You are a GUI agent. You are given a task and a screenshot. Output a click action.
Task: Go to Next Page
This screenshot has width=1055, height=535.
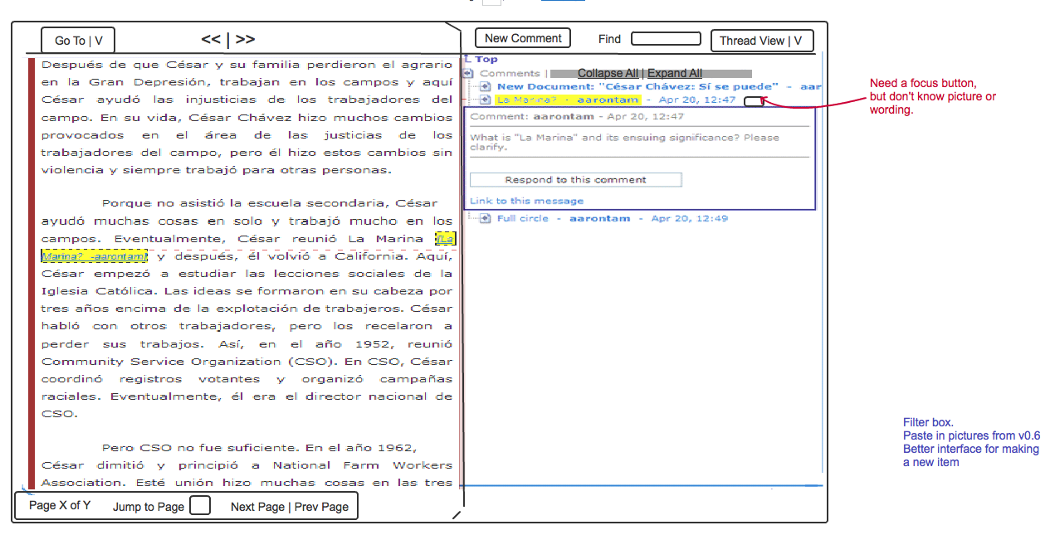(x=257, y=507)
